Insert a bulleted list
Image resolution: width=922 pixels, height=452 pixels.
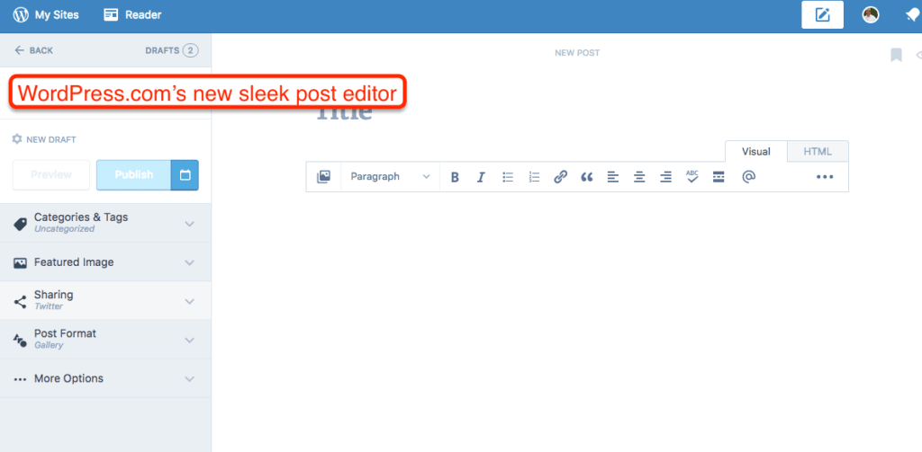tap(508, 177)
